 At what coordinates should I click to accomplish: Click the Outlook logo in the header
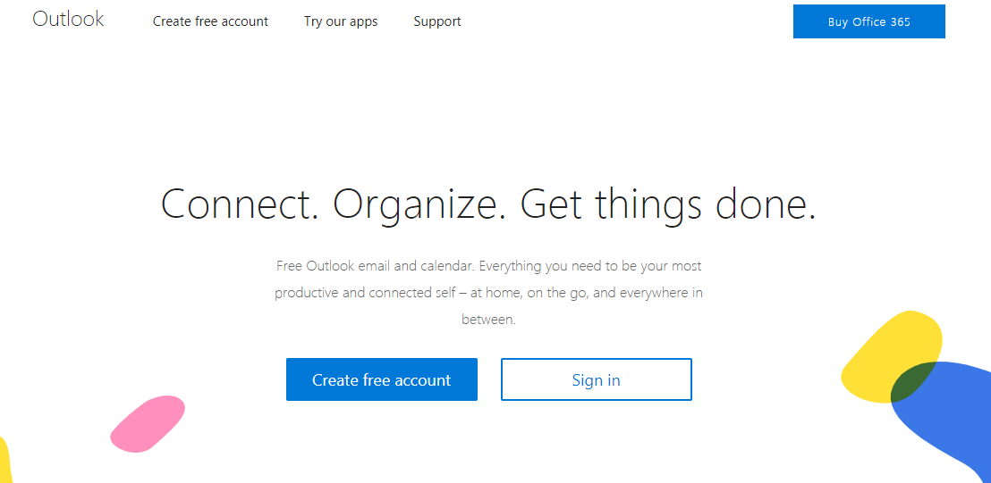point(68,19)
